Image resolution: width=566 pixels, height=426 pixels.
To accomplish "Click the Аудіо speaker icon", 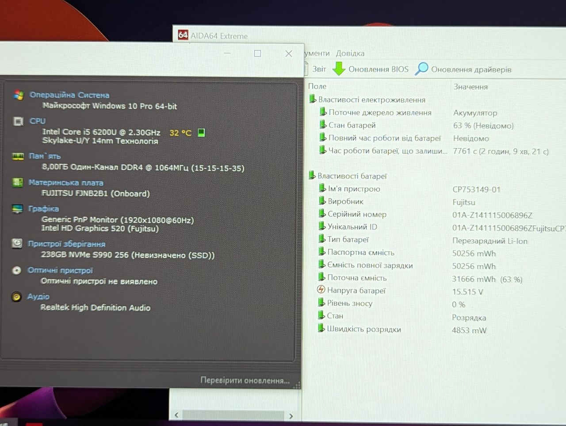I will (x=16, y=297).
